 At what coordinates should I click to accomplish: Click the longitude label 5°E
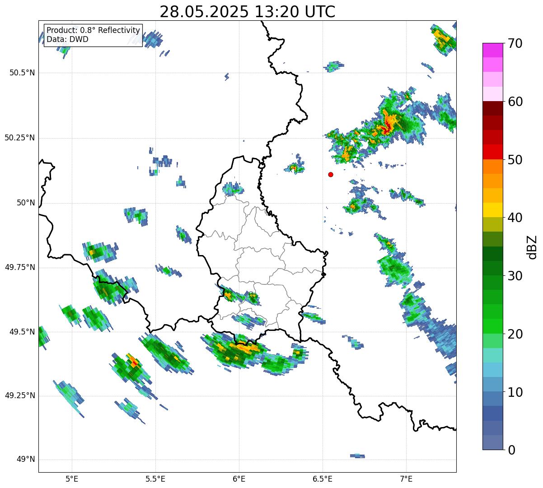72,479
